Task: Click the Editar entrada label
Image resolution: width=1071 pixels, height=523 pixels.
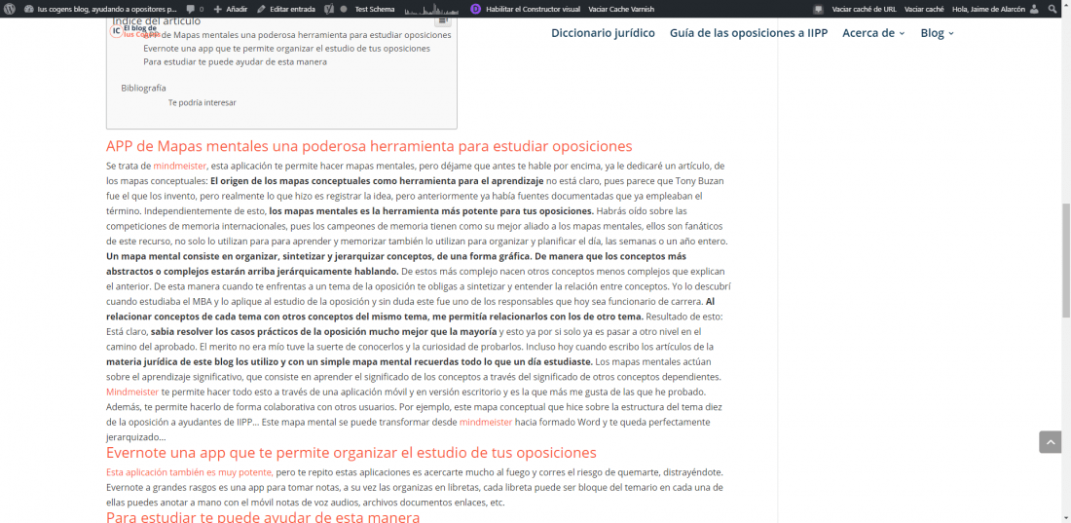Action: coord(292,10)
